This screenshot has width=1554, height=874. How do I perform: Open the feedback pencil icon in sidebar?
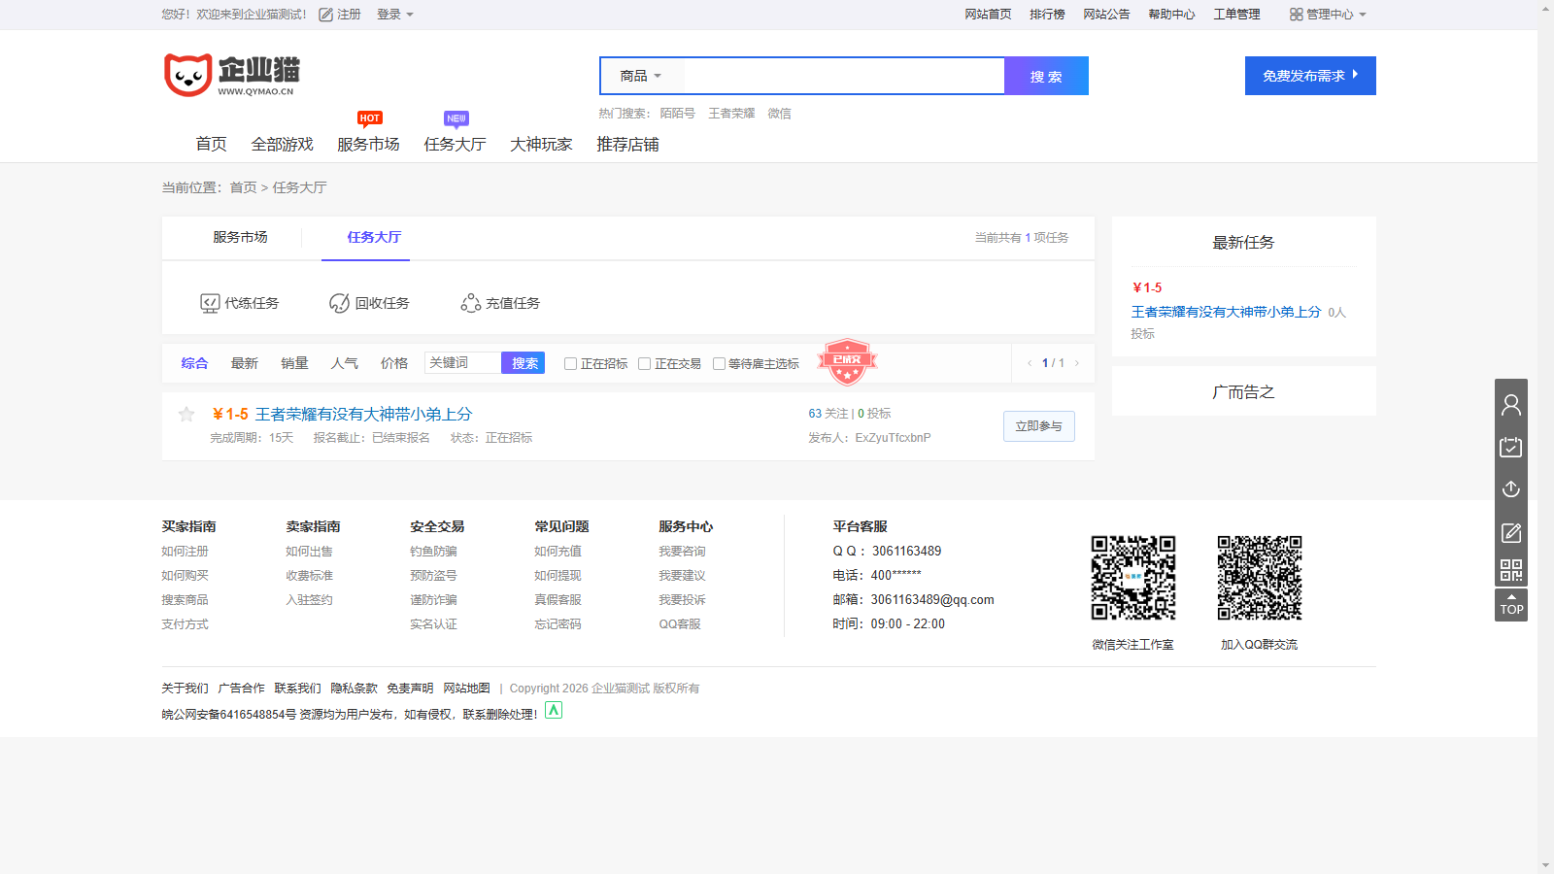1510,532
